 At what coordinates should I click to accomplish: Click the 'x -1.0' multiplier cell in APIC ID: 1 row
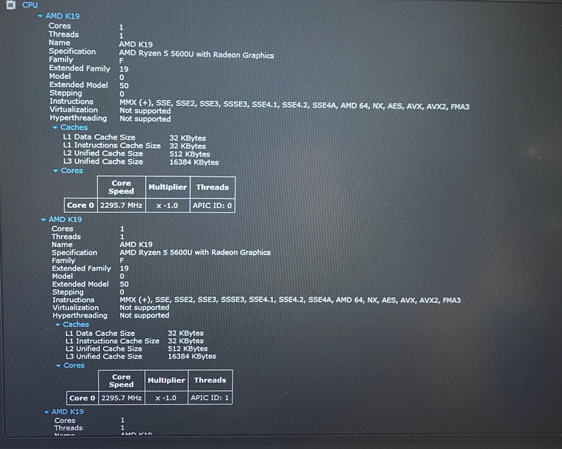(166, 398)
